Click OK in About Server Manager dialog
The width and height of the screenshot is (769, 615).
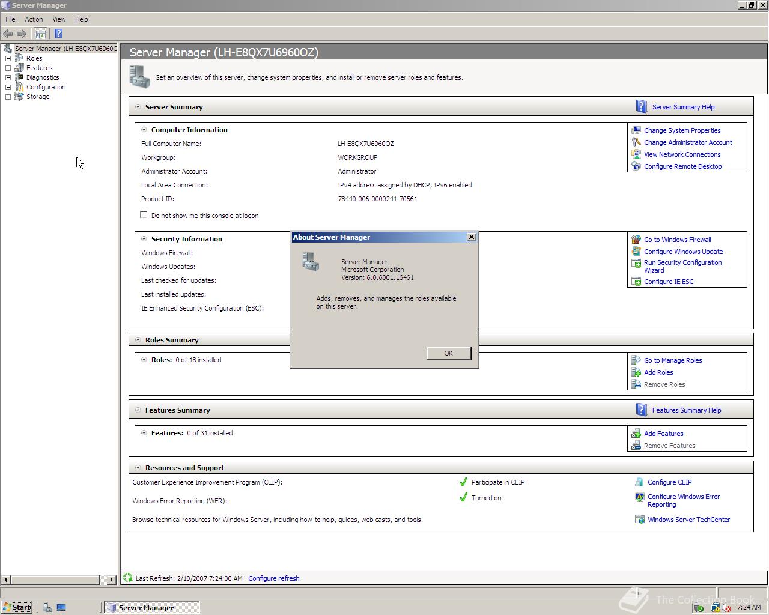coord(448,353)
